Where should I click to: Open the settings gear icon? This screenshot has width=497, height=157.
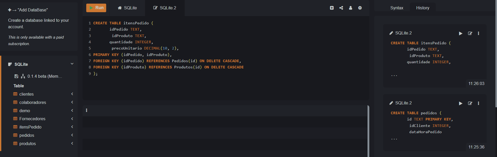coord(360,8)
